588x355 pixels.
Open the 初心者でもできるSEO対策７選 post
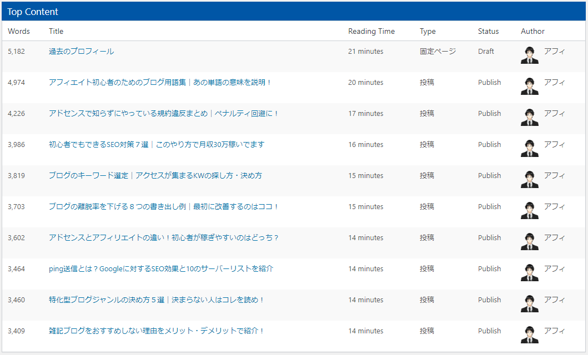(157, 145)
